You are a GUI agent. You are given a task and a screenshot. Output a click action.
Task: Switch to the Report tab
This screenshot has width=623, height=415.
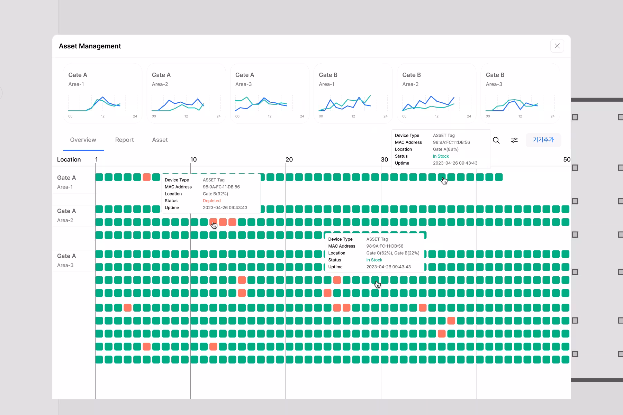point(124,140)
